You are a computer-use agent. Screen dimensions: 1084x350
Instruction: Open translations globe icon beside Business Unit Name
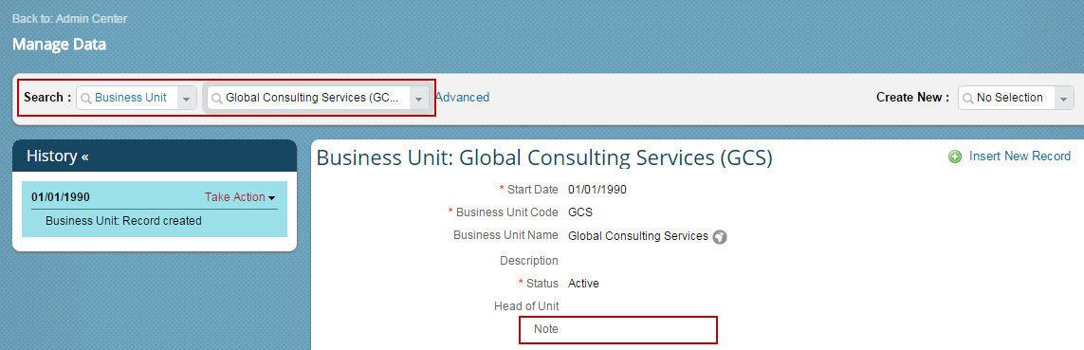720,236
